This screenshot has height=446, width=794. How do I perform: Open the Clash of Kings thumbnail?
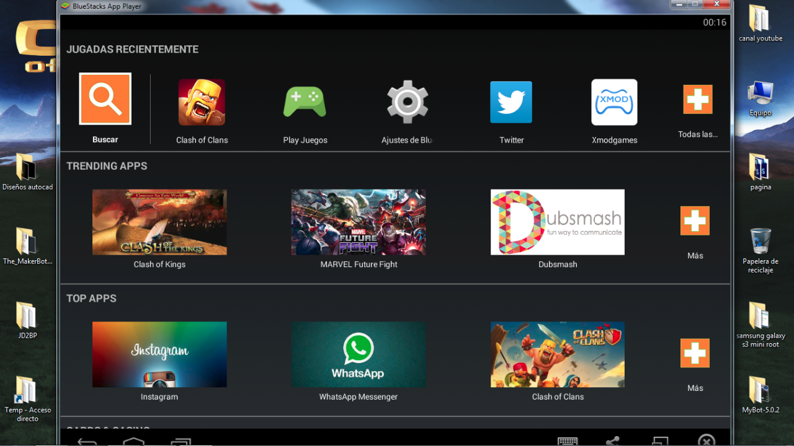coord(159,222)
